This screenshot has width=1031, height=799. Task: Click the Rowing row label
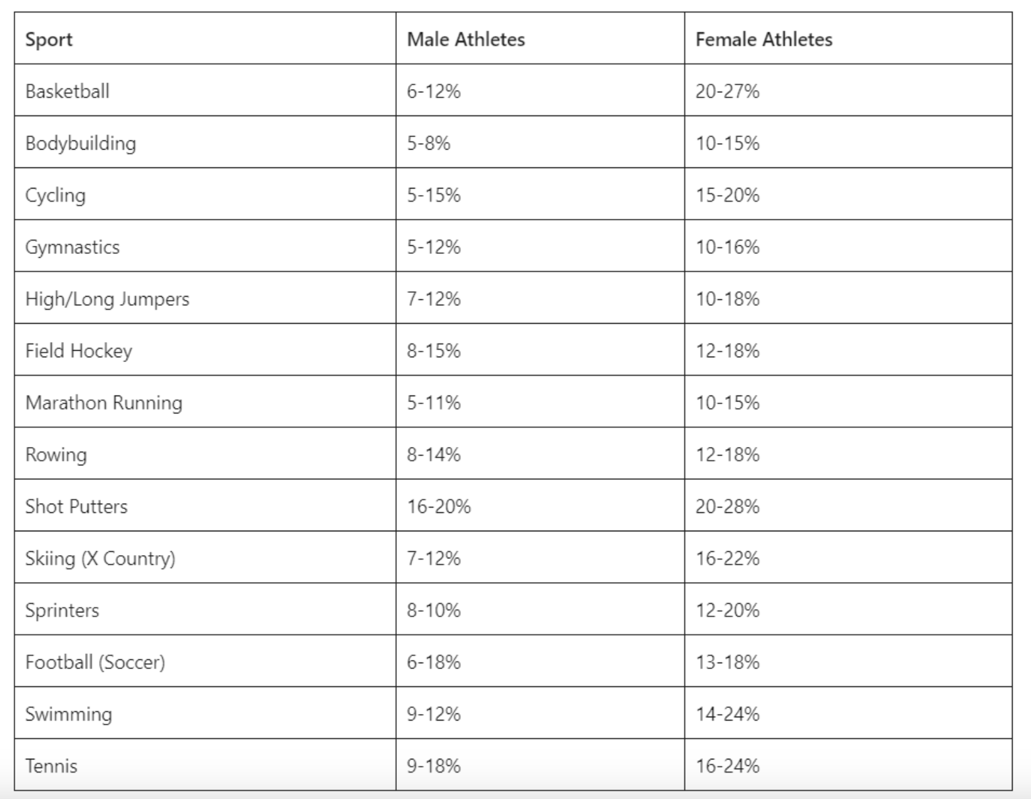coord(56,455)
